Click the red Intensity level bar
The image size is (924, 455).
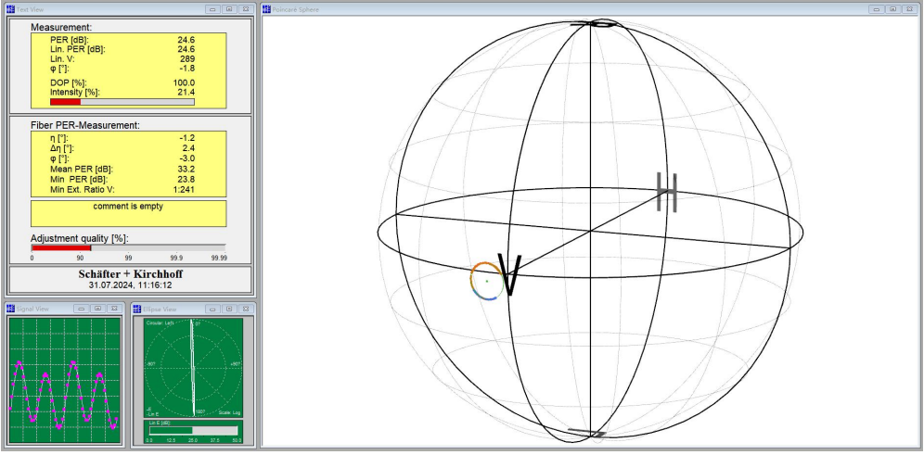[66, 102]
